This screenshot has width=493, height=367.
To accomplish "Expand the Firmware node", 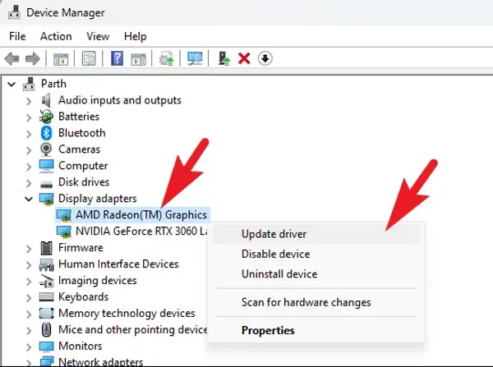I will coord(29,248).
